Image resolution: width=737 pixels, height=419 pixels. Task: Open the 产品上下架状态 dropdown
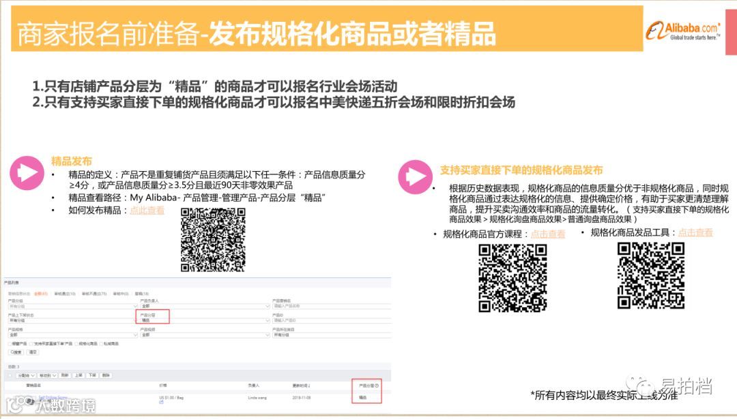[x=73, y=320]
